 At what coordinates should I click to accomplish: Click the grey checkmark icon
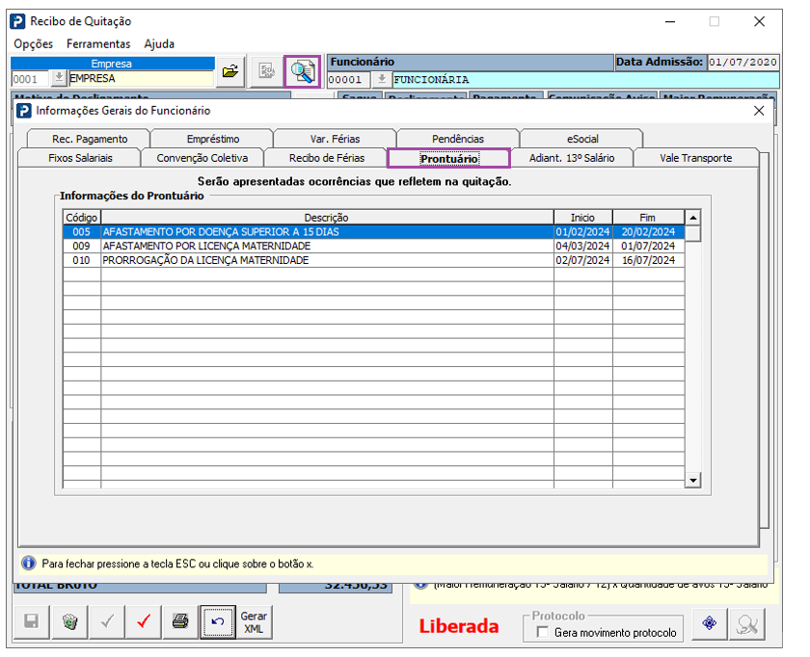tap(107, 621)
